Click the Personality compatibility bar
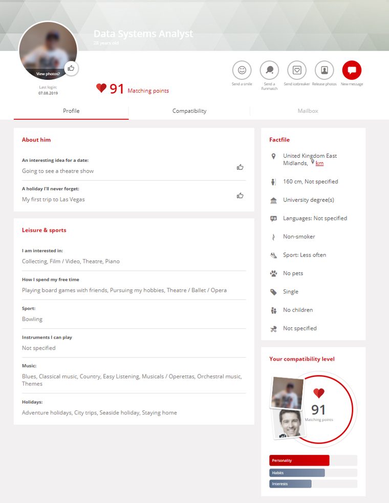 coord(299,460)
